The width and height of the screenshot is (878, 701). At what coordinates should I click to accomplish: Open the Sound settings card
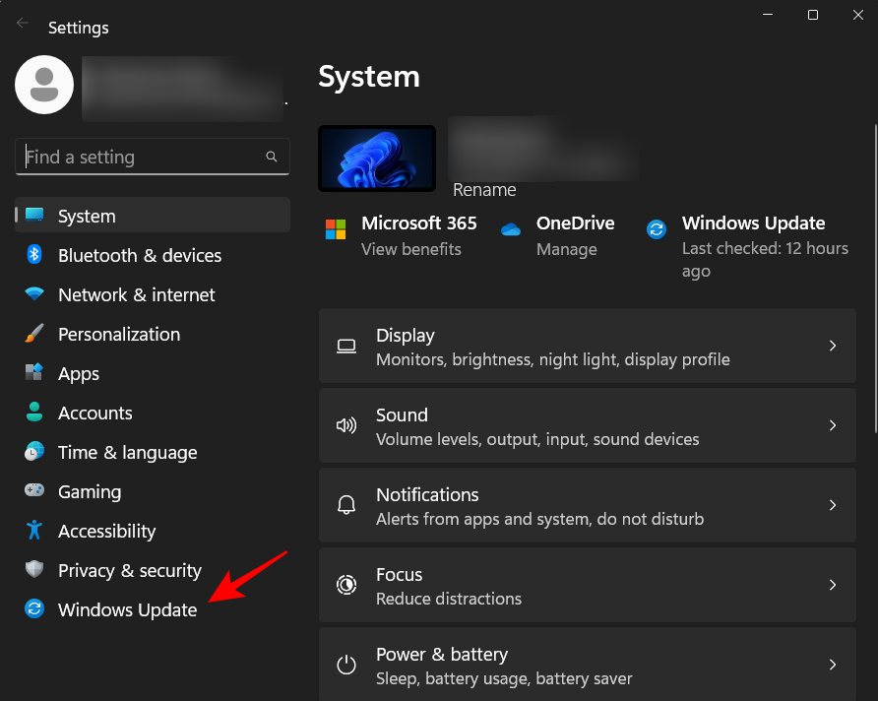point(588,425)
